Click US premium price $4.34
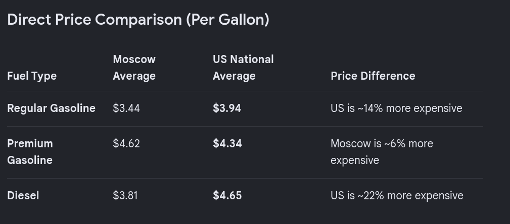Screen dimensions: 510x224 pyautogui.click(x=227, y=143)
